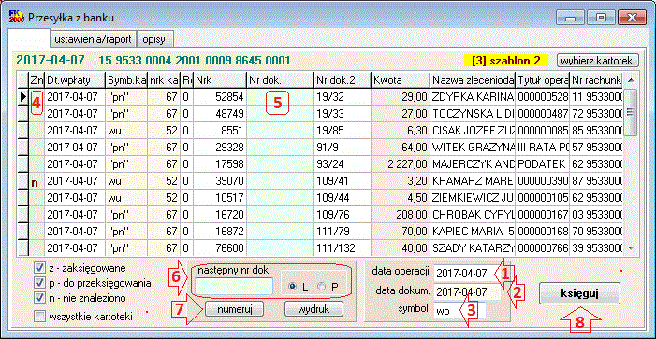This screenshot has height=339, width=656.
Task: Click the Kwota column header
Action: 400,79
